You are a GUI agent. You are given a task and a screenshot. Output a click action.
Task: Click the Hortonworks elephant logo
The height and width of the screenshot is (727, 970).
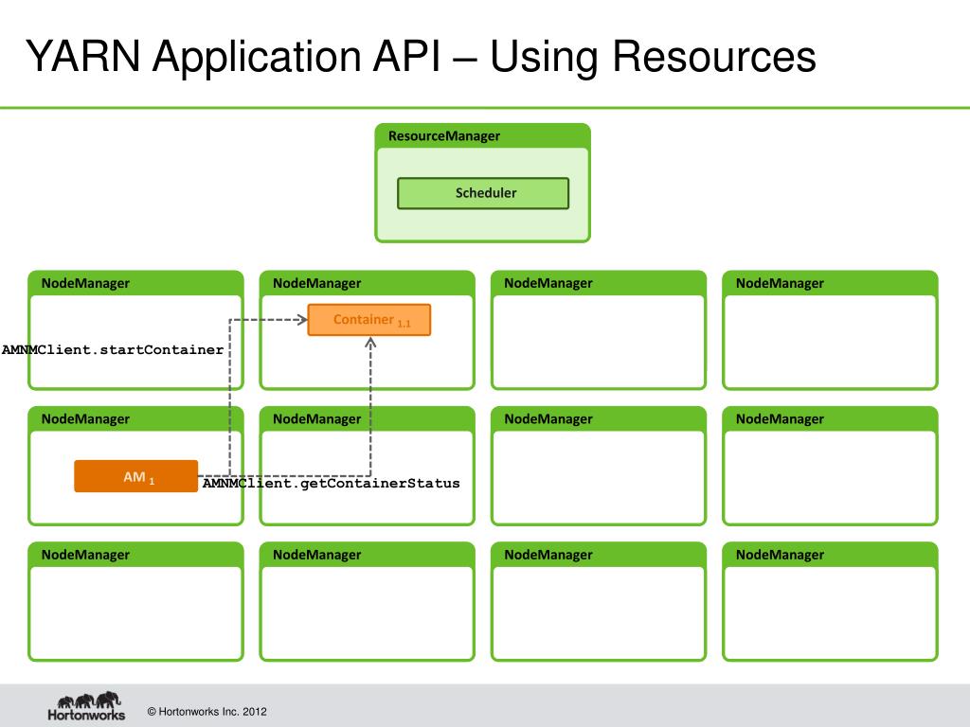tap(86, 706)
